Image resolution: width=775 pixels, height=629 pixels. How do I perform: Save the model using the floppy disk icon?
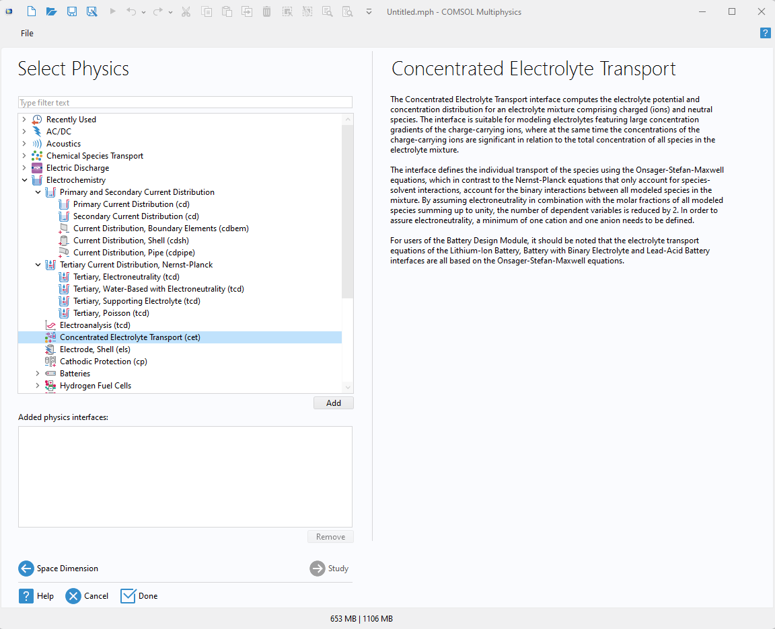pyautogui.click(x=72, y=11)
